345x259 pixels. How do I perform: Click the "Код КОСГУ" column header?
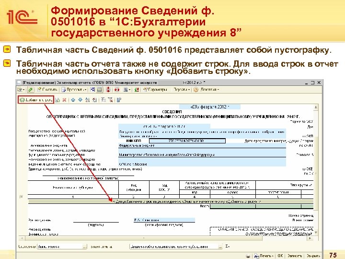click(x=164, y=188)
